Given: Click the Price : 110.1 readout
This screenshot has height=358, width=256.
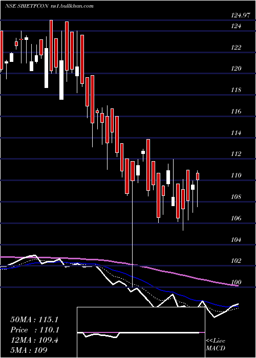Looking at the screenshot, I should click(x=34, y=330).
